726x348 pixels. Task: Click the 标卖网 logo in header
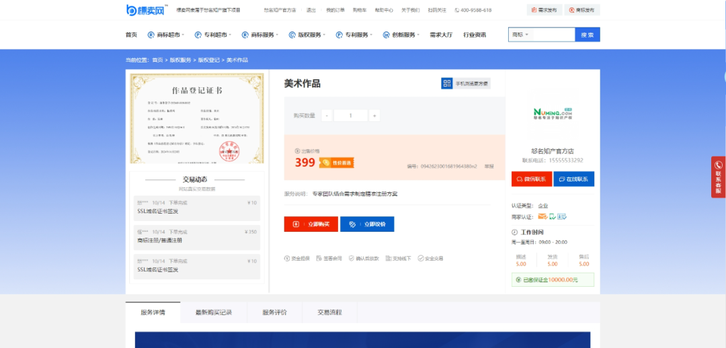(x=146, y=9)
